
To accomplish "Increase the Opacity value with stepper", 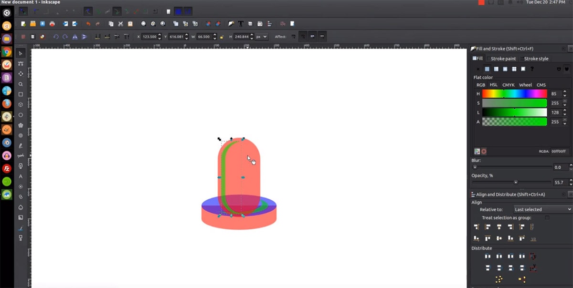I will point(570,181).
